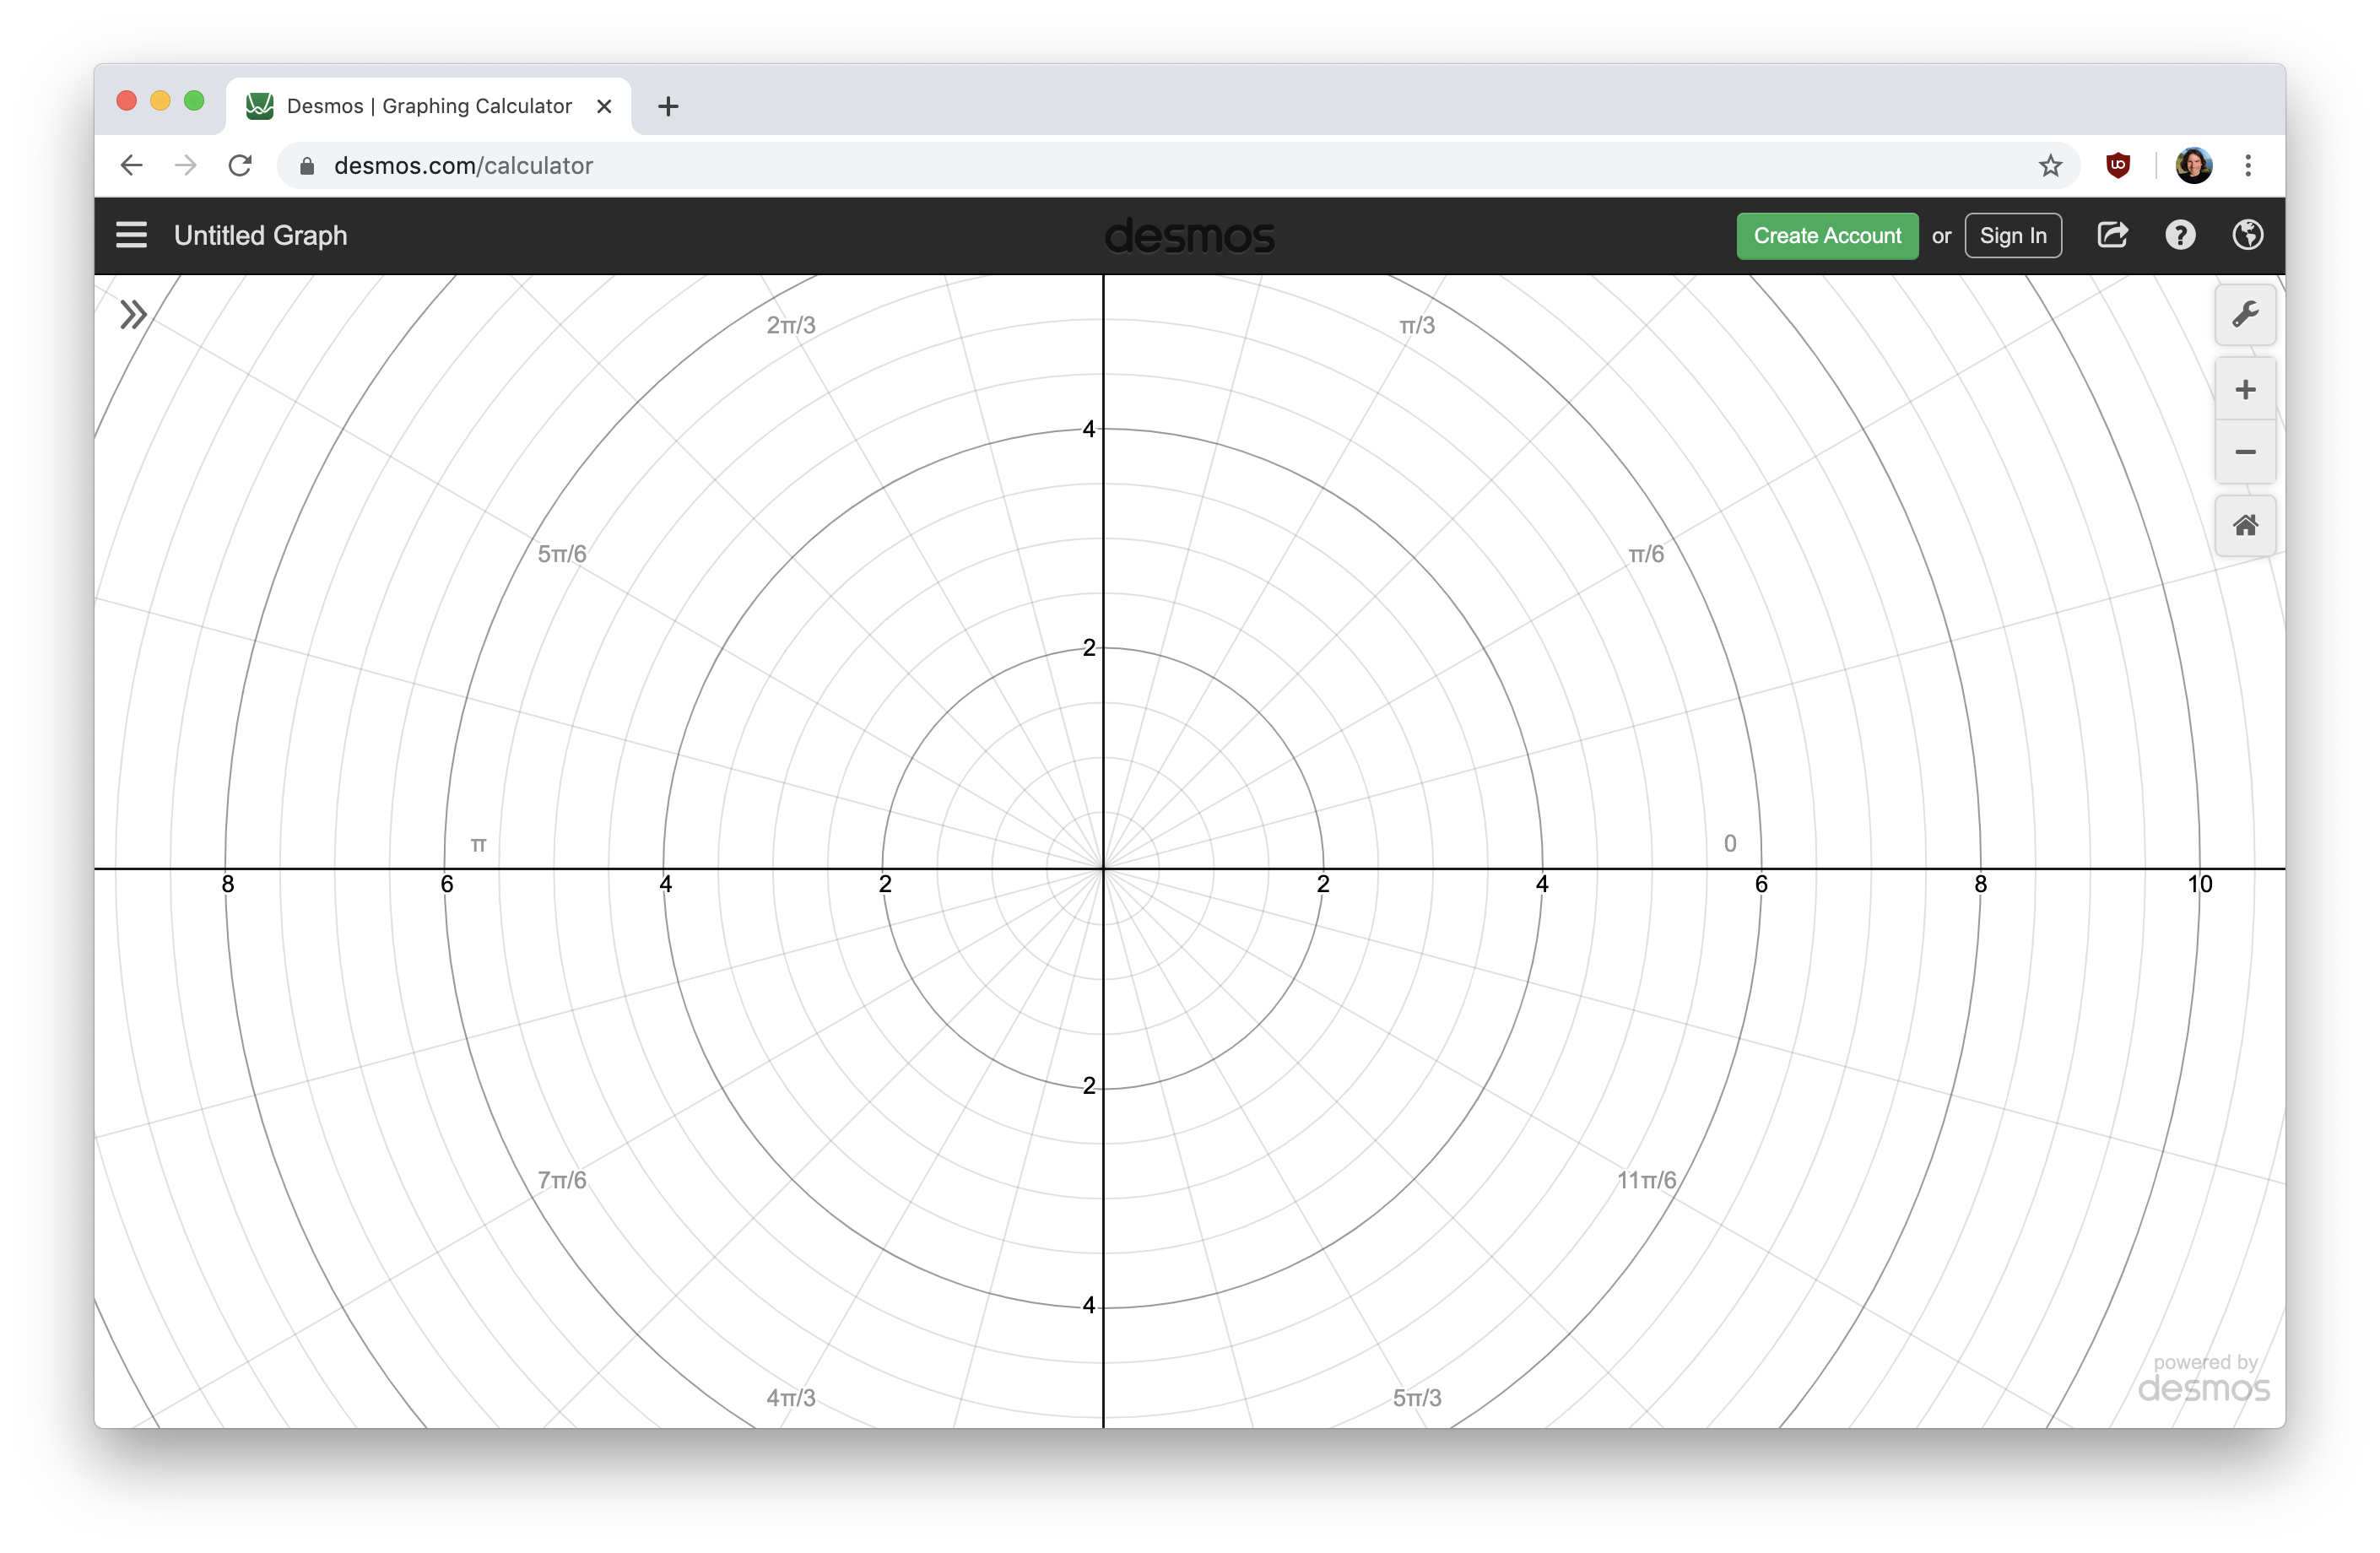This screenshot has height=1553, width=2380.
Task: Open a new browser tab
Action: coord(668,106)
